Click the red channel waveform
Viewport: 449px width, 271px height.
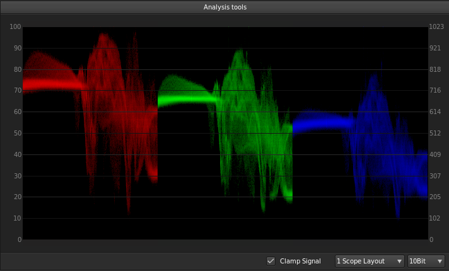click(x=90, y=123)
